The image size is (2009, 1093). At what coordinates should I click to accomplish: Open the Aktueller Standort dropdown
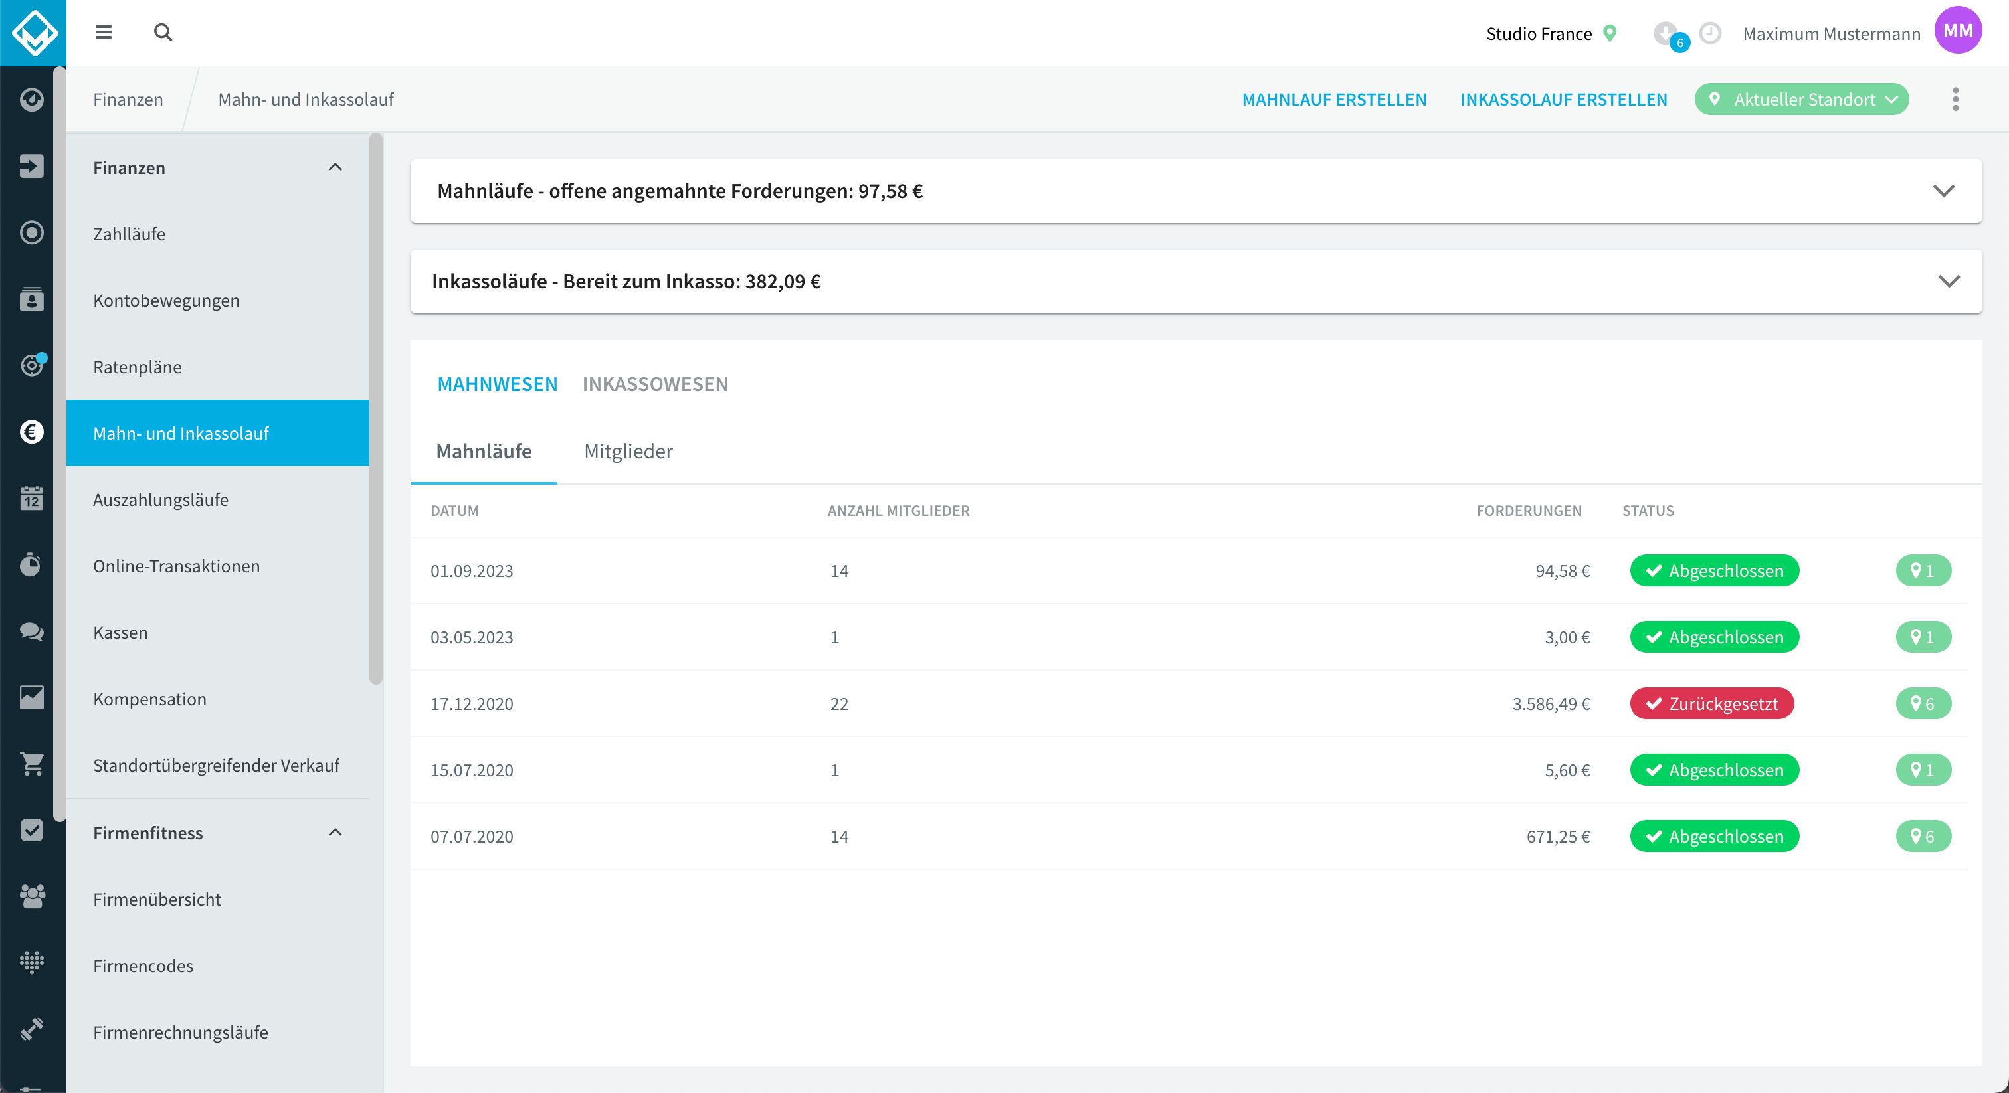(x=1802, y=99)
